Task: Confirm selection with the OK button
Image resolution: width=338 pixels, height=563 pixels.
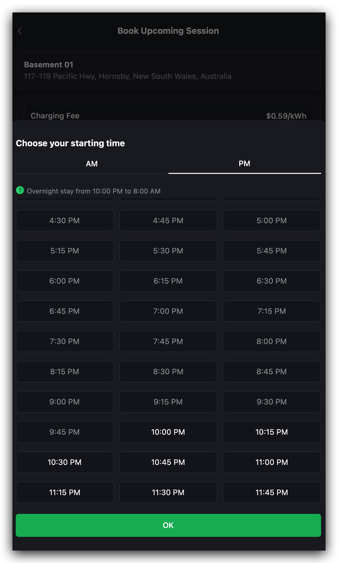Action: pos(168,525)
